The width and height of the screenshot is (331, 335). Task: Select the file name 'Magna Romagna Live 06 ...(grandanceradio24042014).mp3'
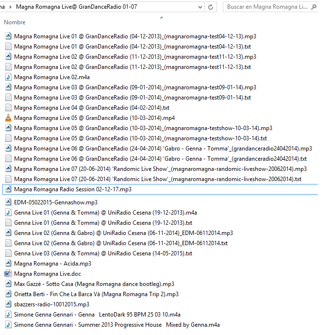[163, 149]
